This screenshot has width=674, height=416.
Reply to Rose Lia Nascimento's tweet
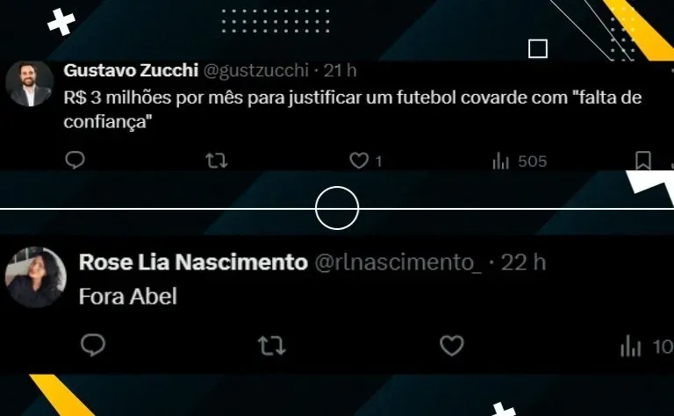coord(93,345)
